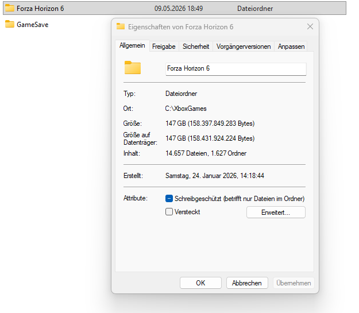359x313 pixels.
Task: Click the created date Samstag, 24. Januar 2026
Action: pyautogui.click(x=215, y=176)
